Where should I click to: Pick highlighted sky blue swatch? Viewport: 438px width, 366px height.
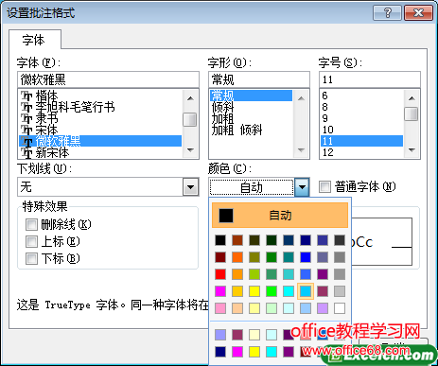306,291
